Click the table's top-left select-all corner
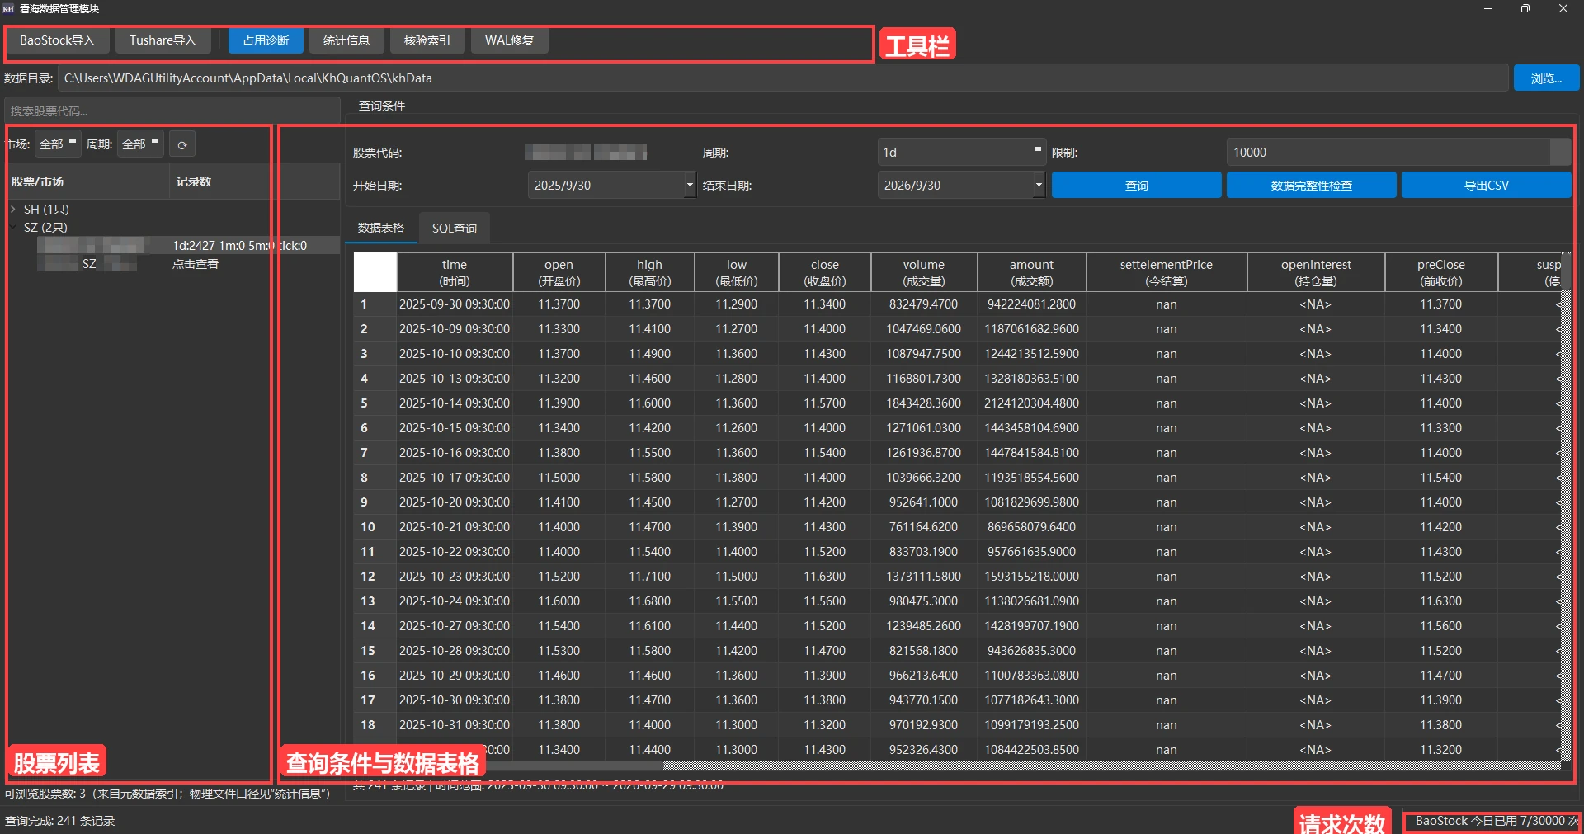The image size is (1584, 834). 375,272
